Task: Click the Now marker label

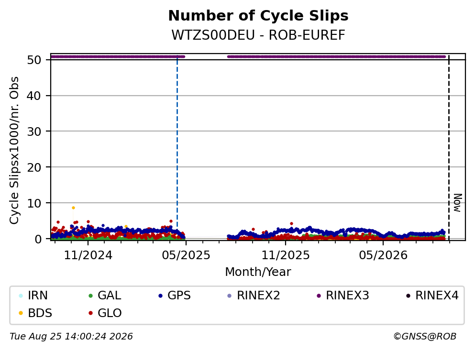Action: (457, 203)
